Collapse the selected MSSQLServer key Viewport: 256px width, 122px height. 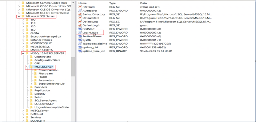tap(27, 67)
